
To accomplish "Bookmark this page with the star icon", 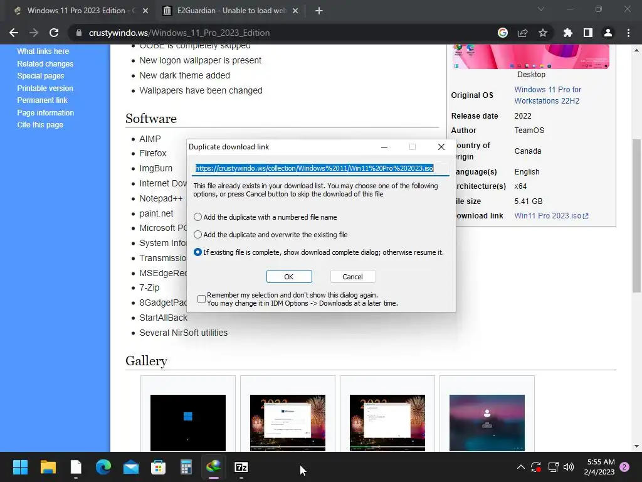I will (543, 33).
